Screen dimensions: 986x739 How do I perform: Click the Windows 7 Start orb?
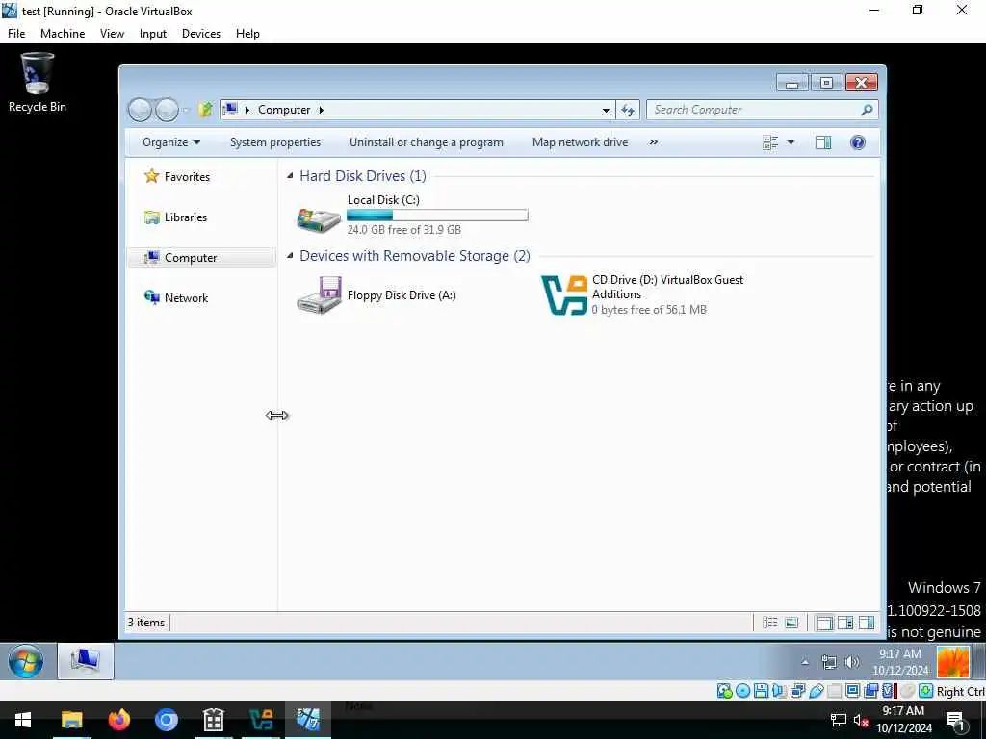coord(26,661)
